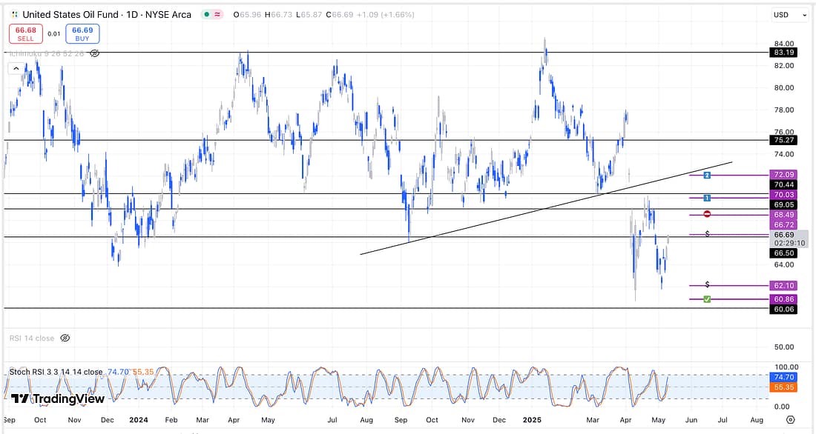
Task: Collapse the indicator legend with chevron
Action: point(15,68)
